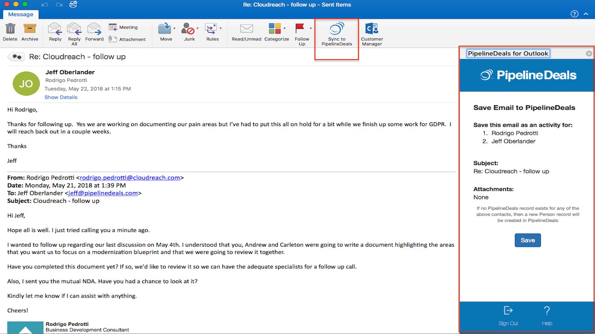Image resolution: width=595 pixels, height=334 pixels.
Task: Click the conversation bubbles icon beside subject
Action: coord(16,57)
